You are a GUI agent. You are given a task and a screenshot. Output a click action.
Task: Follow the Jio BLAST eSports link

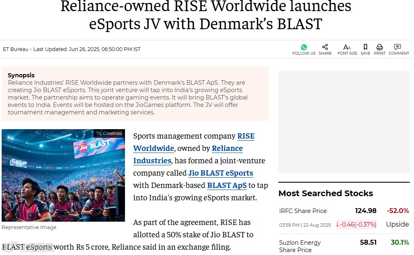click(220, 173)
